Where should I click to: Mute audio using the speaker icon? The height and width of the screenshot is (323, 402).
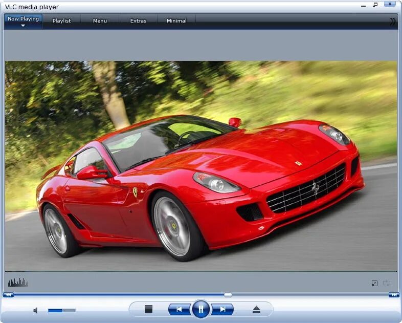pos(35,310)
